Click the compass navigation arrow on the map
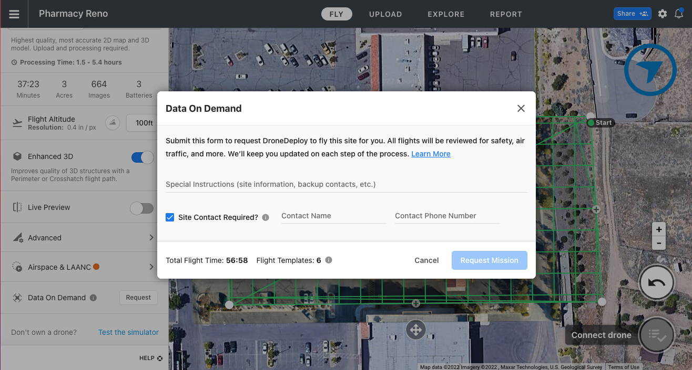Image resolution: width=692 pixels, height=370 pixels. tap(650, 69)
